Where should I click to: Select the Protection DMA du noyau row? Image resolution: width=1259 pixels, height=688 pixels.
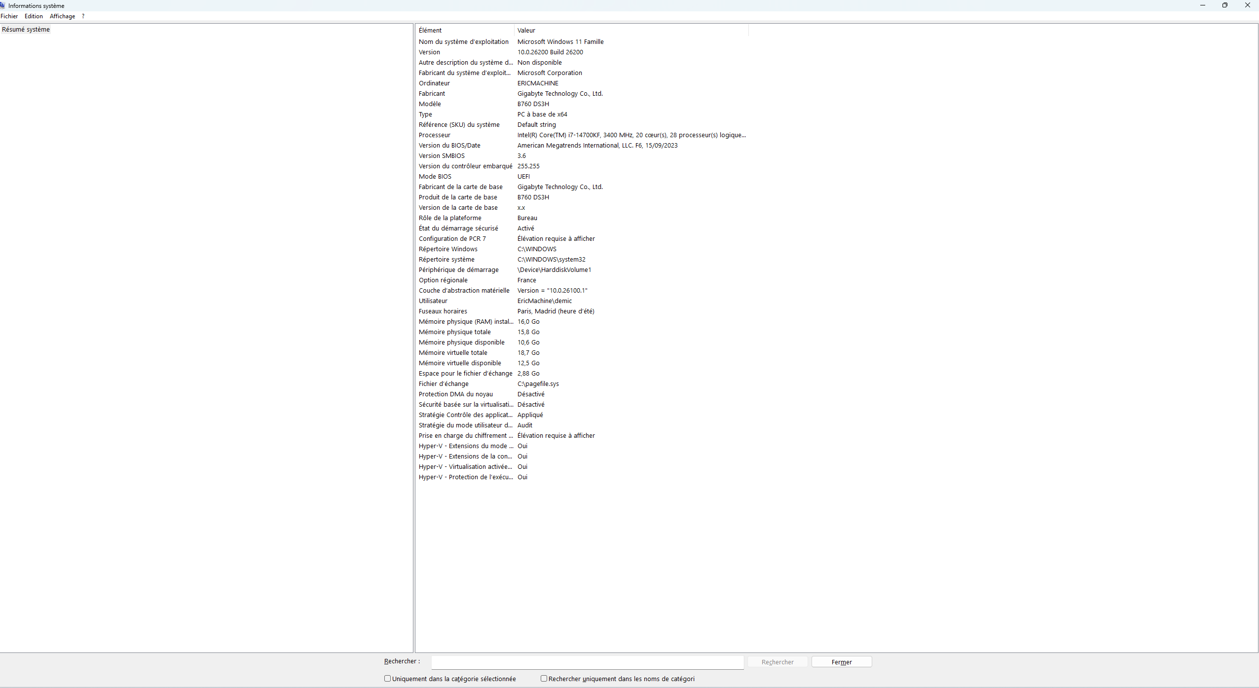pyautogui.click(x=582, y=394)
